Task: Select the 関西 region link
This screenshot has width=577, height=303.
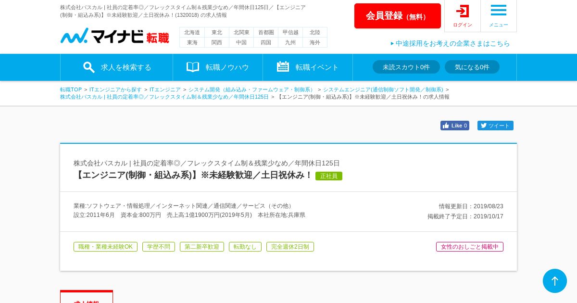Action: coord(217,42)
